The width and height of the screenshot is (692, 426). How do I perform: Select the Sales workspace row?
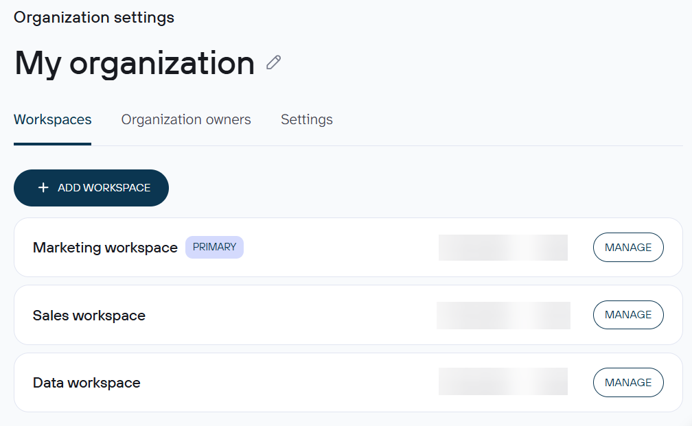pos(346,315)
